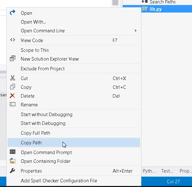Image resolution: width=192 pixels, height=187 pixels.
Task: Choose Start with Debugging
Action: point(43,123)
